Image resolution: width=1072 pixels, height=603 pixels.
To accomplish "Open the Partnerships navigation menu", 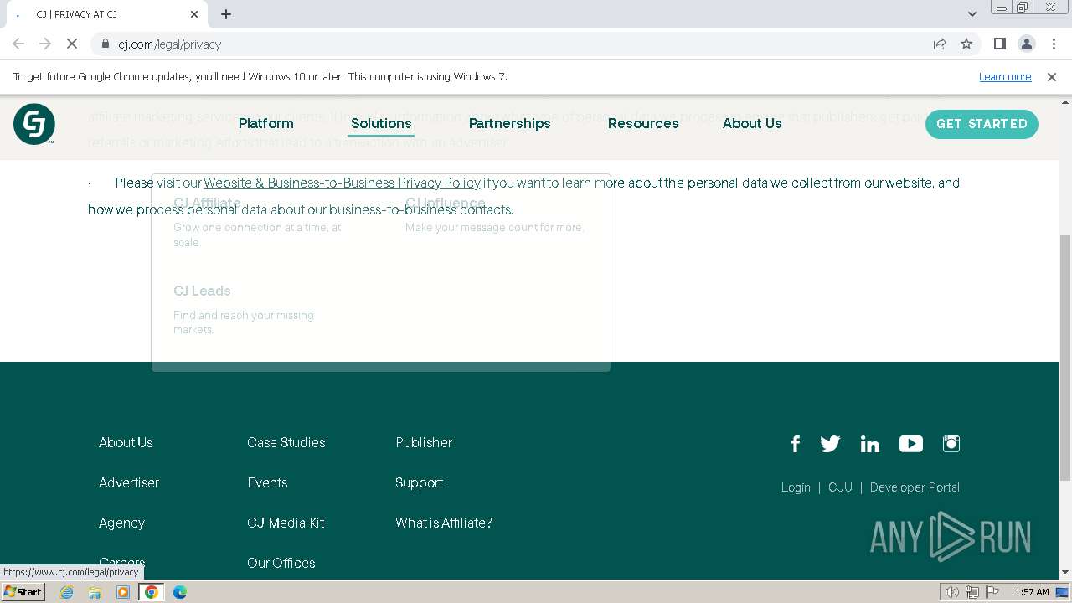I will click(510, 123).
